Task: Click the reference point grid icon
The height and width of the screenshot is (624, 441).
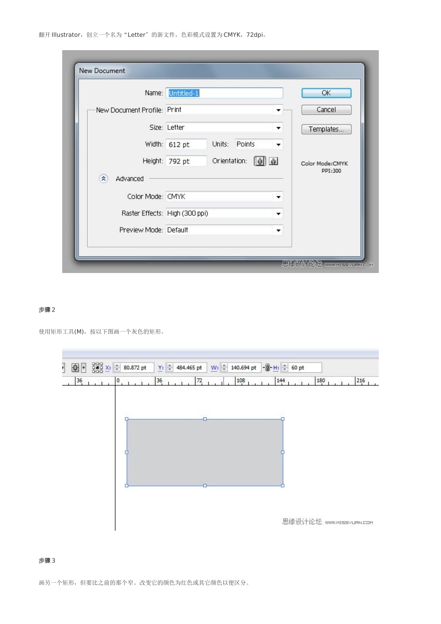Action: 97,368
